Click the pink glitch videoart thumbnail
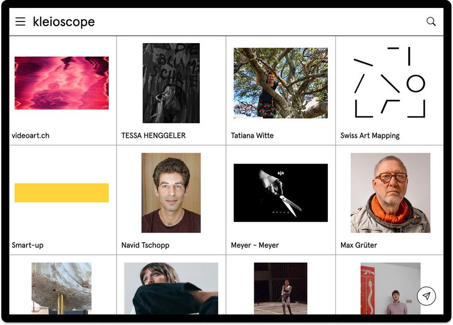Image resolution: width=453 pixels, height=325 pixels. click(62, 83)
